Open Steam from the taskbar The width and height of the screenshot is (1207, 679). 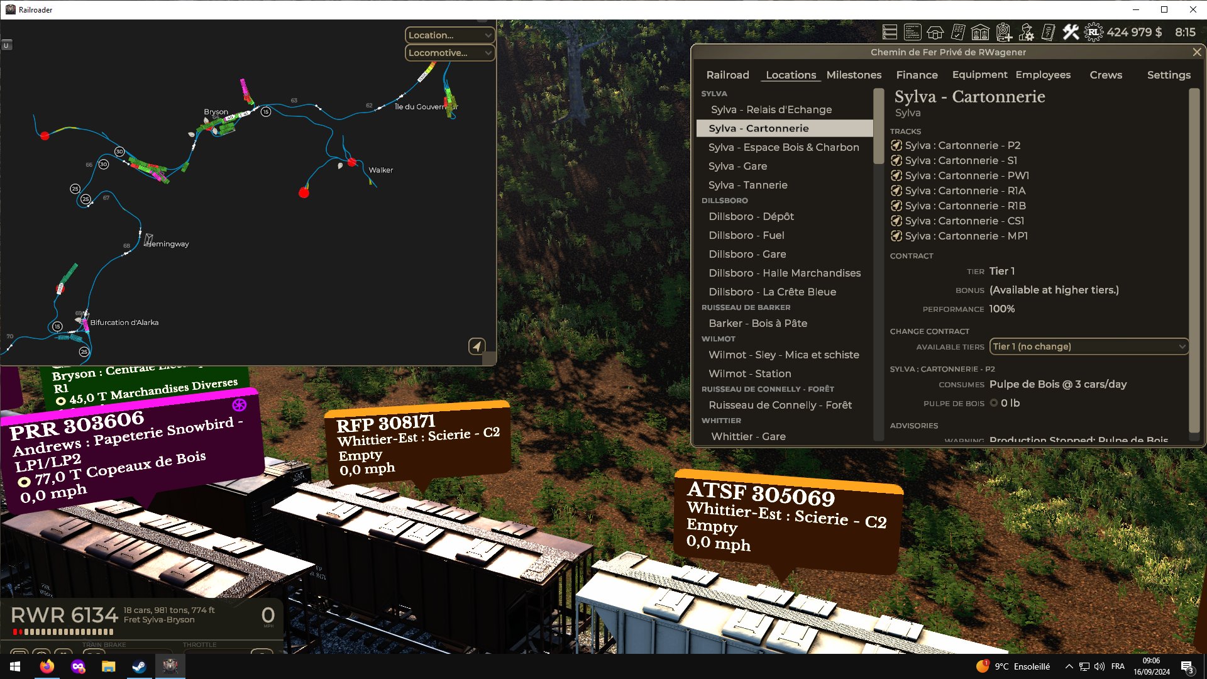139,666
